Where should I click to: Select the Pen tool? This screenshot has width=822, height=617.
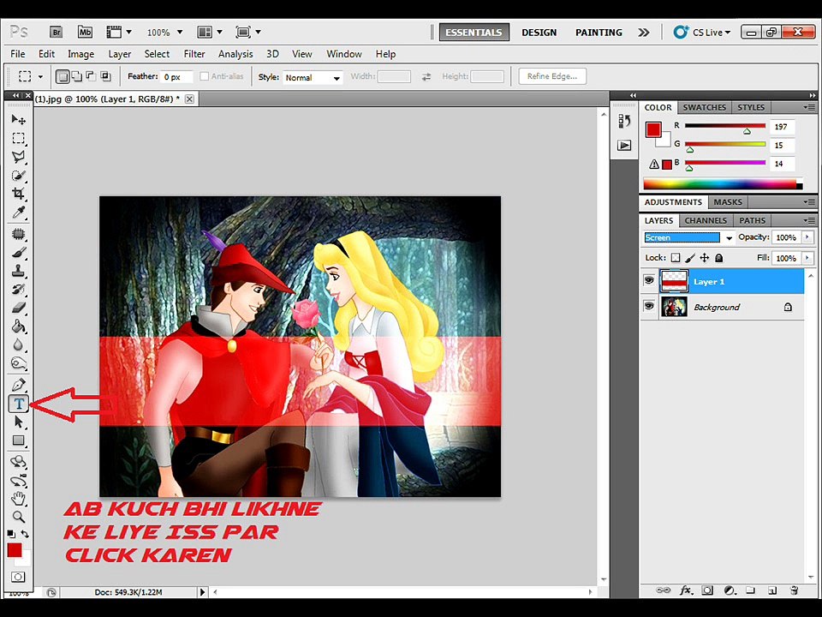18,385
